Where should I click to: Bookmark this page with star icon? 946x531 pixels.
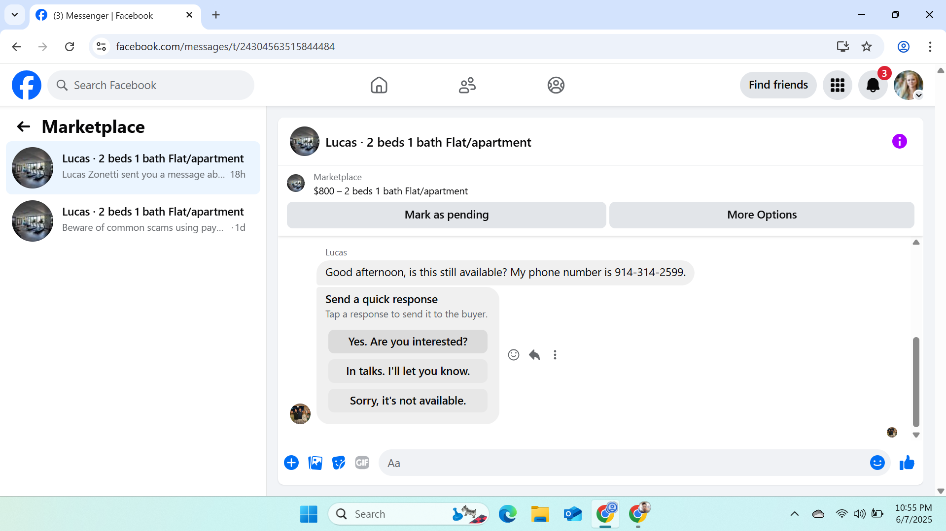coord(866,47)
